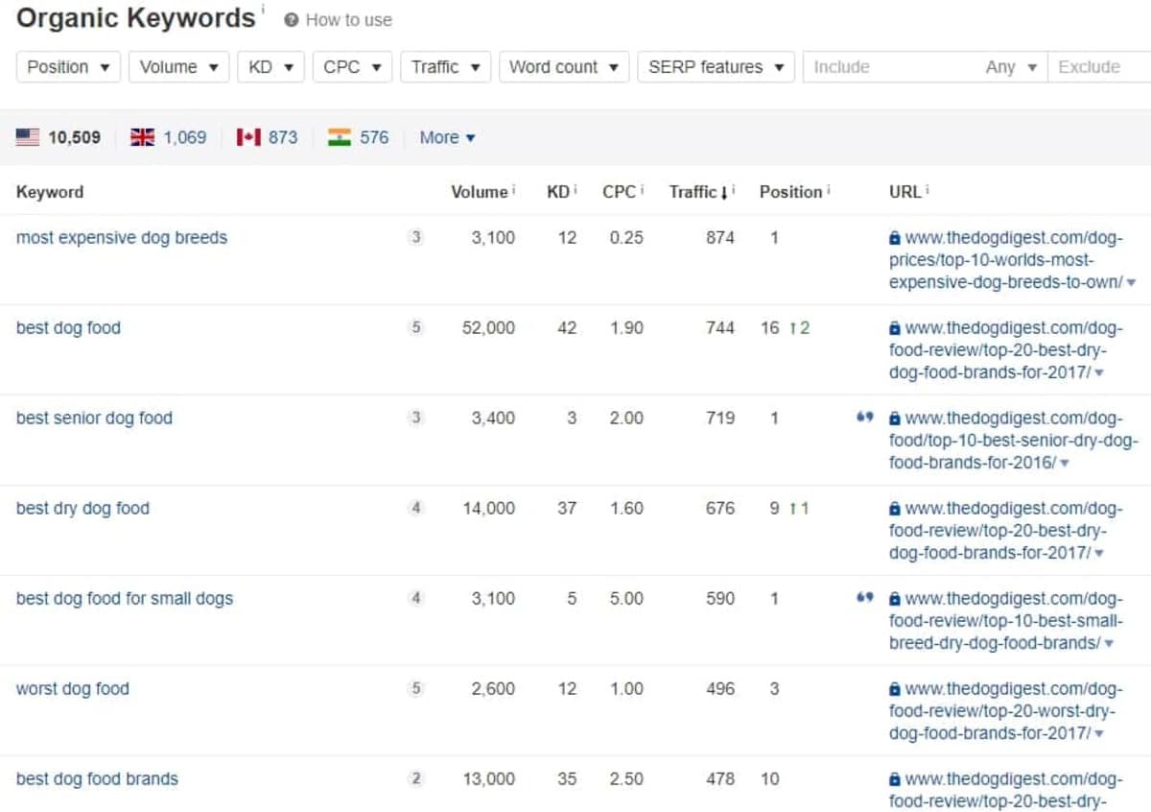Open the 'best dry dog food' keyword link

pos(82,508)
